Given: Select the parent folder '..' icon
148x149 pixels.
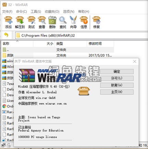Looking at the screenshot, I should (x=4, y=50).
